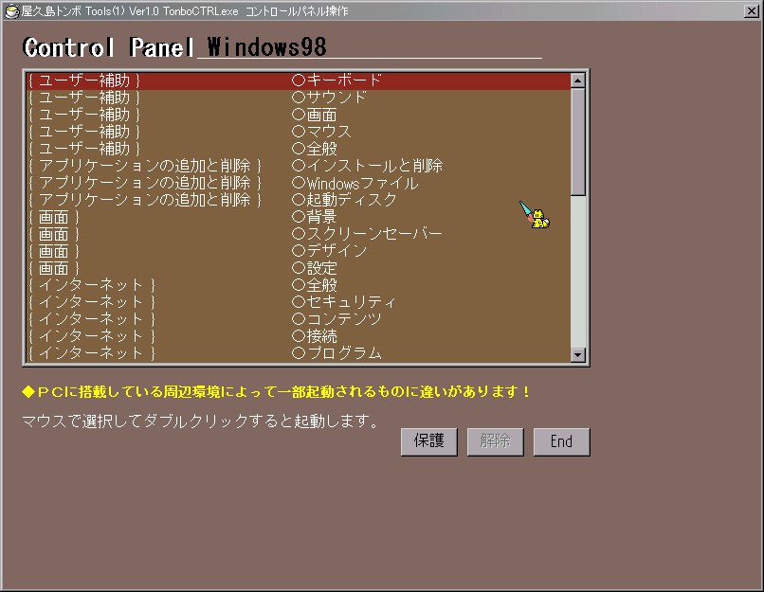Image resolution: width=764 pixels, height=592 pixels.
Task: Close the TonboCTRL window
Action: [x=752, y=10]
